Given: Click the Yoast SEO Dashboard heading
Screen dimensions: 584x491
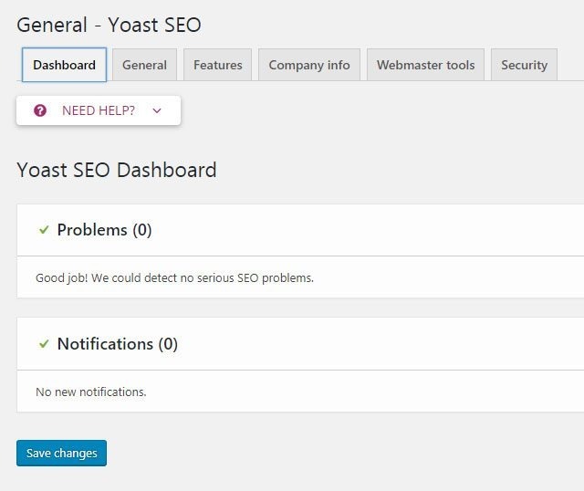Looking at the screenshot, I should tap(117, 170).
